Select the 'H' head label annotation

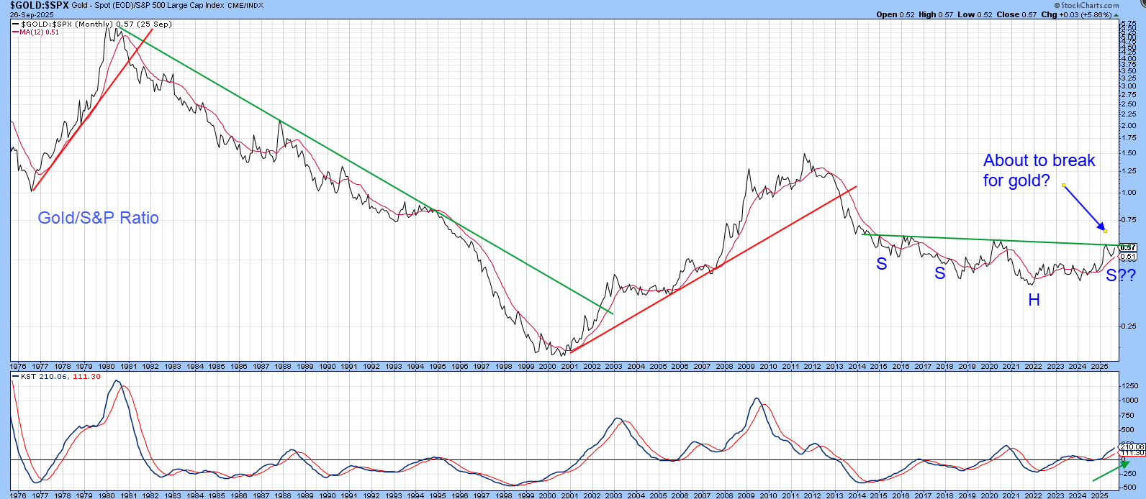point(1034,300)
